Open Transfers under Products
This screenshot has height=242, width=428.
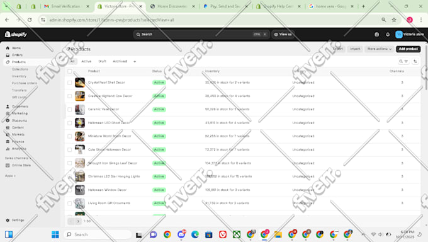tap(19, 90)
